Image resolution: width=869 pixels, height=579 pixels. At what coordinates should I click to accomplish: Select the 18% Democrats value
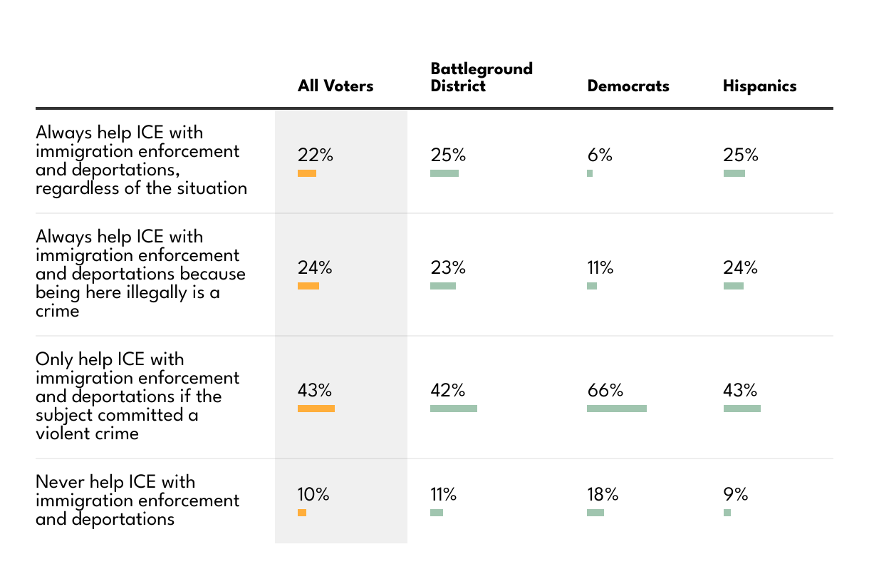coord(603,494)
